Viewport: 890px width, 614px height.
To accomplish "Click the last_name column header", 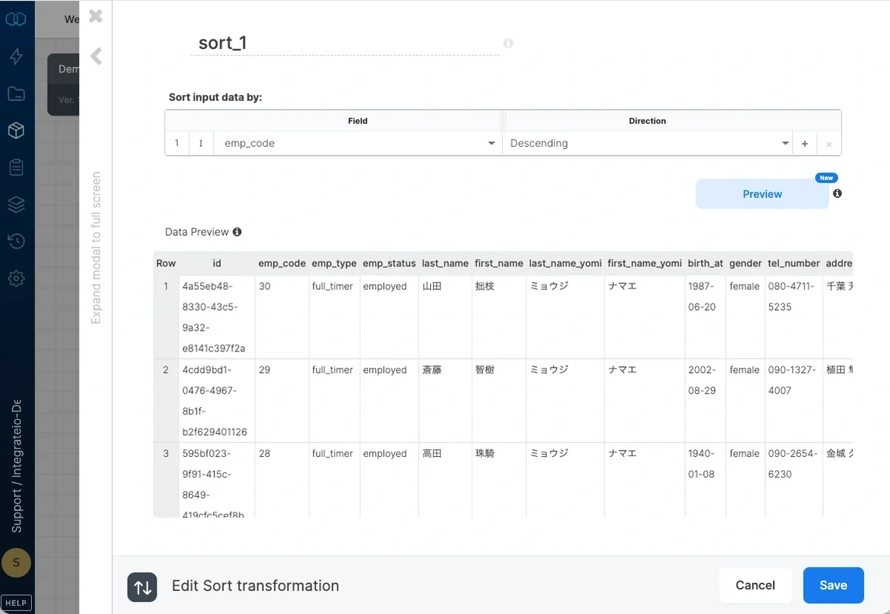I will coord(445,263).
